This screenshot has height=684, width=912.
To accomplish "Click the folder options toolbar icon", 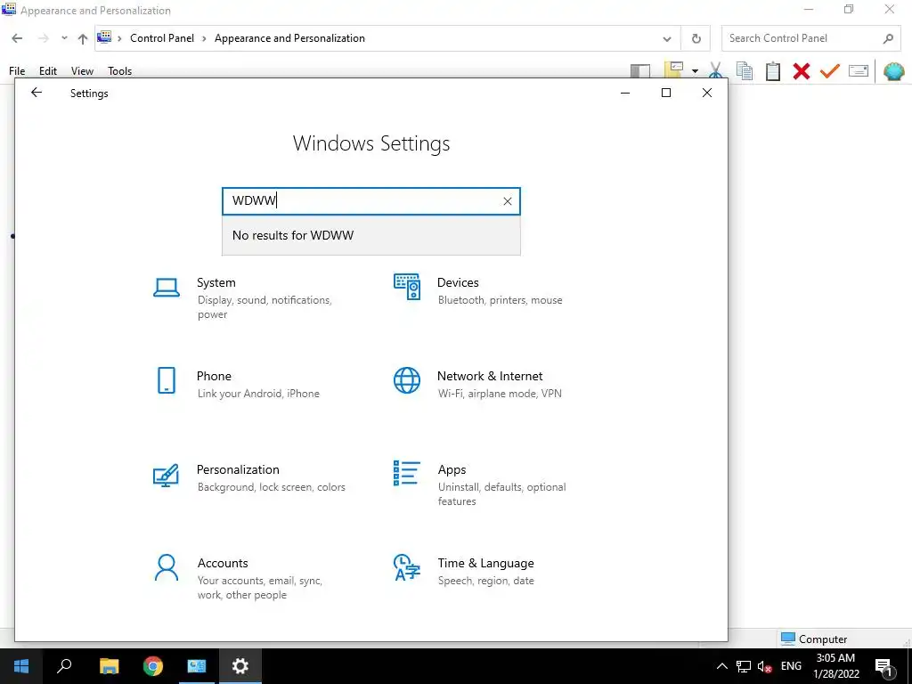I will click(673, 71).
